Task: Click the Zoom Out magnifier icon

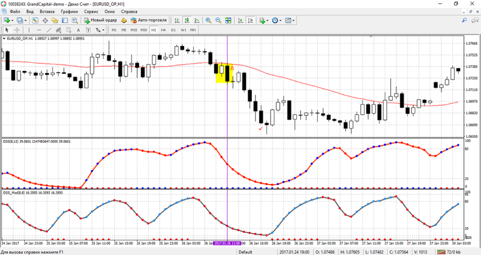Action: coord(218,21)
